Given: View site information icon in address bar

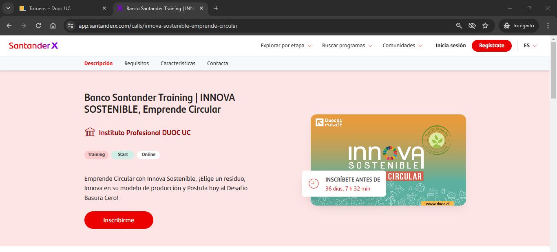Looking at the screenshot, I should pos(71,26).
